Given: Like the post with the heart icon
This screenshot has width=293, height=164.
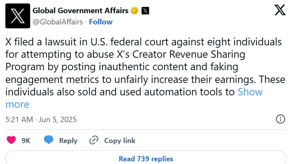Looking at the screenshot, I should [x=11, y=140].
